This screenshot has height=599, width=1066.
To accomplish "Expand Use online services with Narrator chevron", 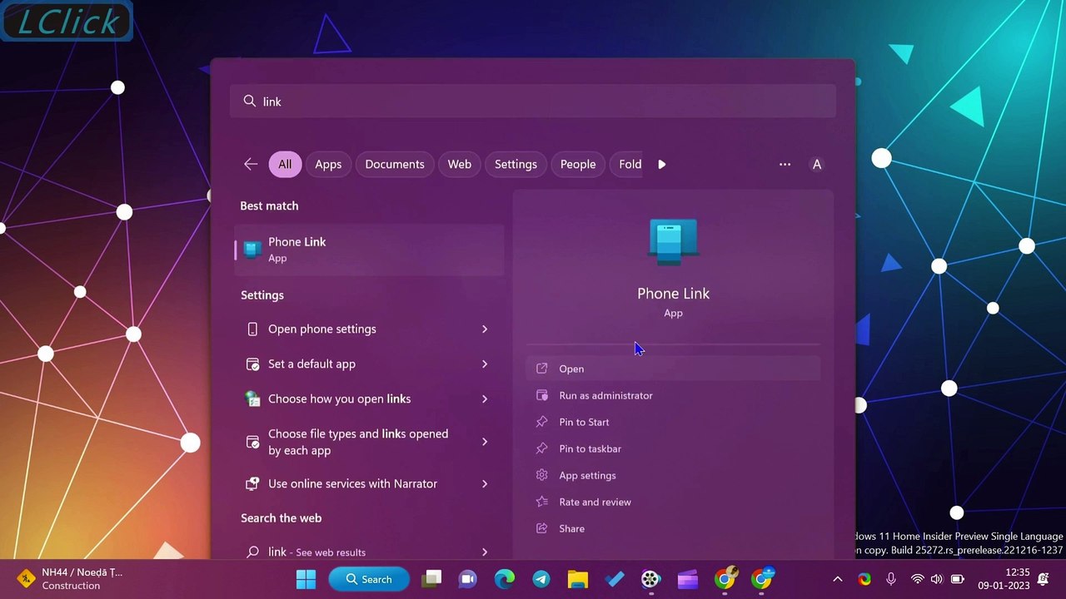I will 485,484.
